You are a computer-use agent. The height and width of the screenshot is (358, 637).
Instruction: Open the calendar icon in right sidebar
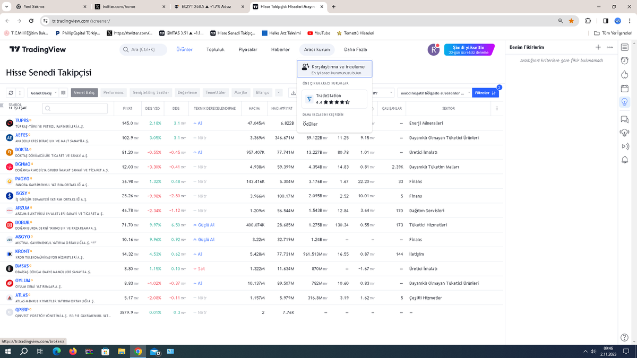[624, 88]
